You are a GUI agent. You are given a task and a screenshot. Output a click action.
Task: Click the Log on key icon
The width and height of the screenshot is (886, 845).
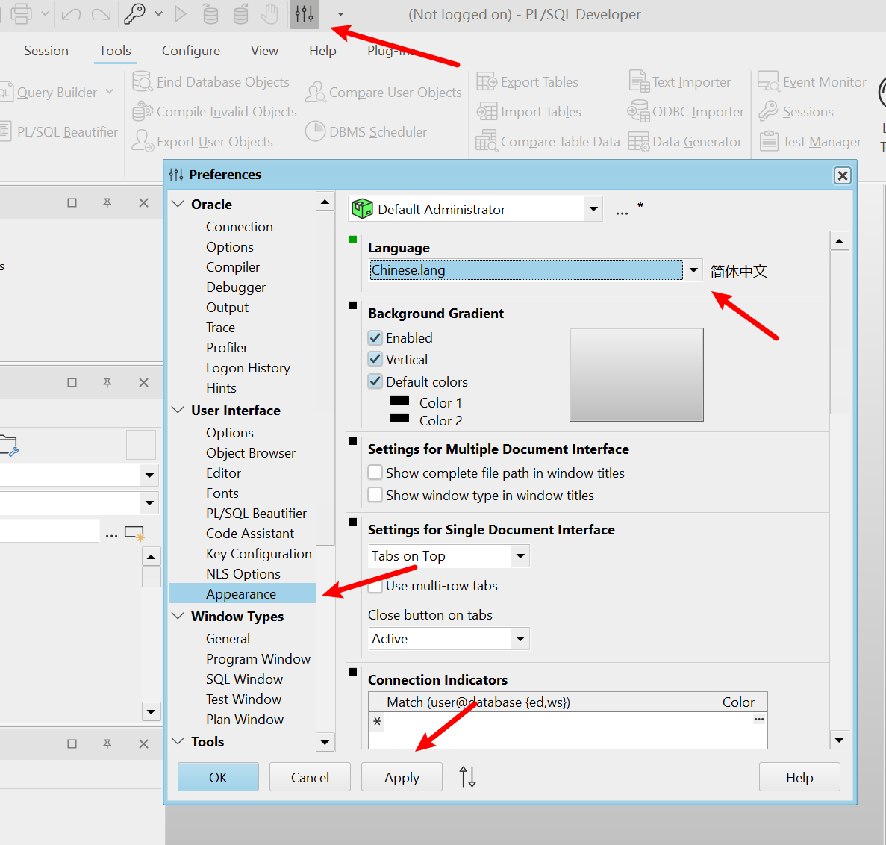point(135,14)
